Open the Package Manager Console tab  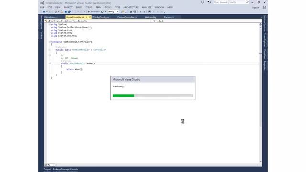(65, 169)
